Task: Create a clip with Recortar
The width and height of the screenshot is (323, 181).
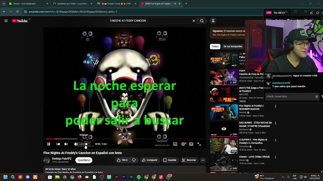Action: click(189, 160)
